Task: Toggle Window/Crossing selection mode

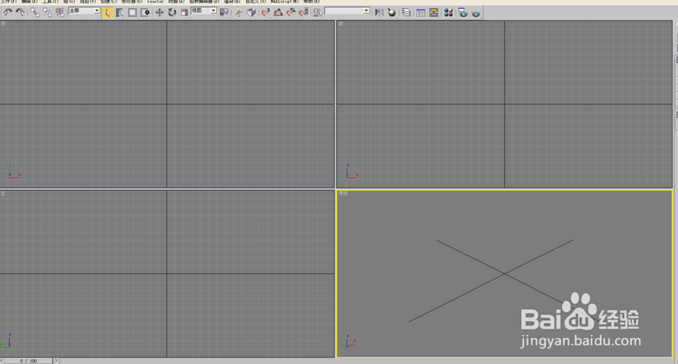Action: pos(145,12)
